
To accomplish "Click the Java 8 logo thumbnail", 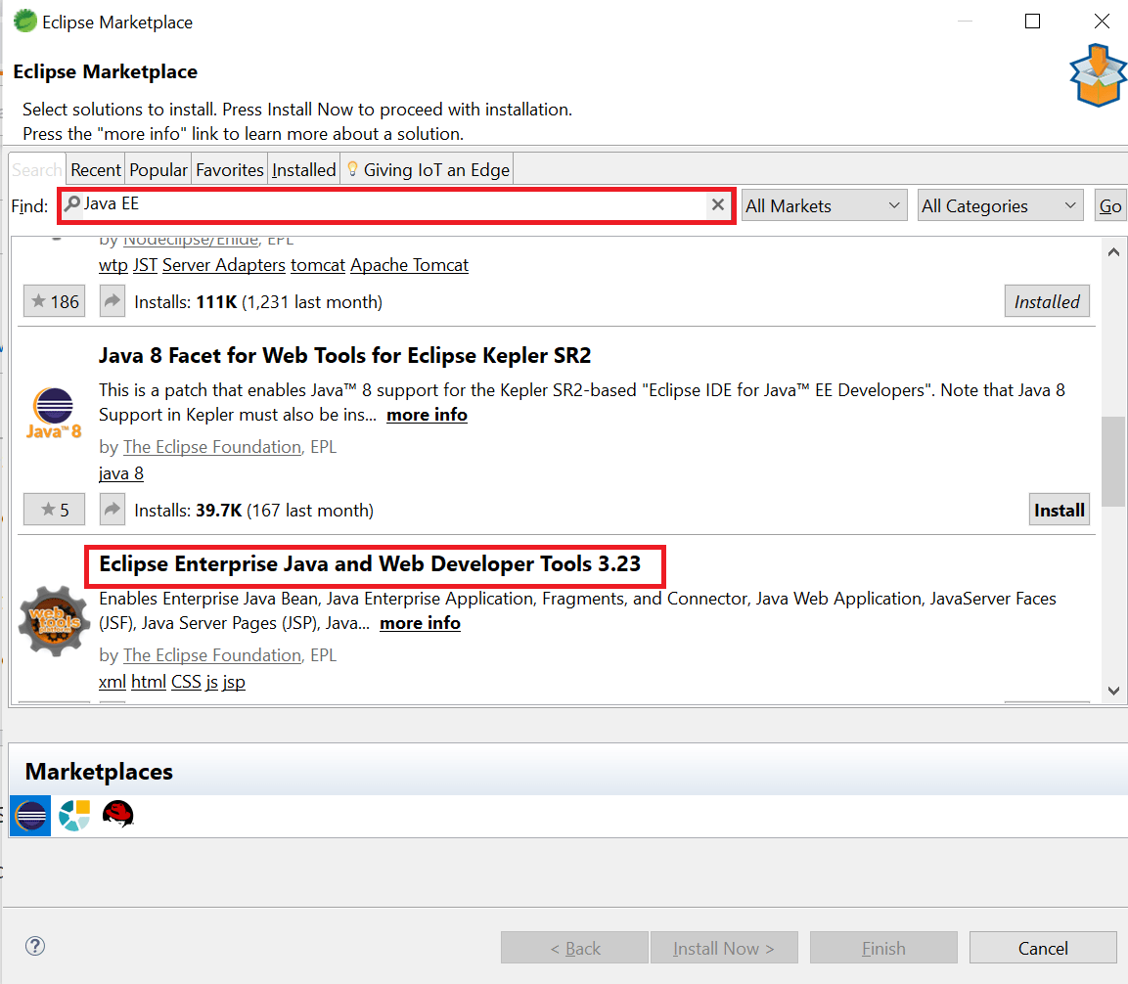I will point(54,414).
